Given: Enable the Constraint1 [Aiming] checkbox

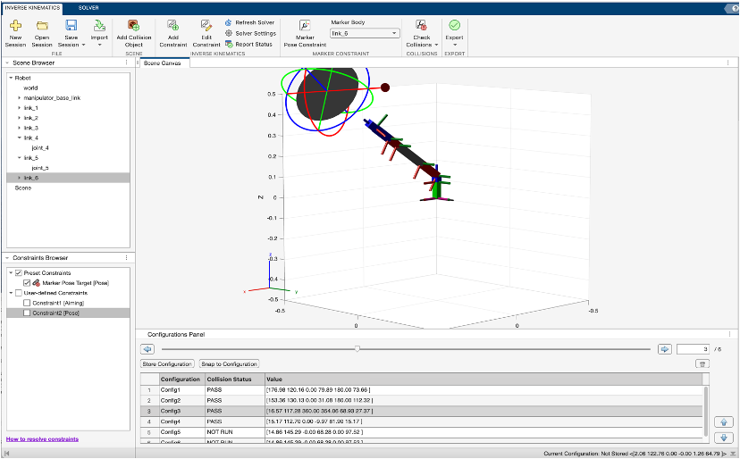Looking at the screenshot, I should click(x=27, y=303).
